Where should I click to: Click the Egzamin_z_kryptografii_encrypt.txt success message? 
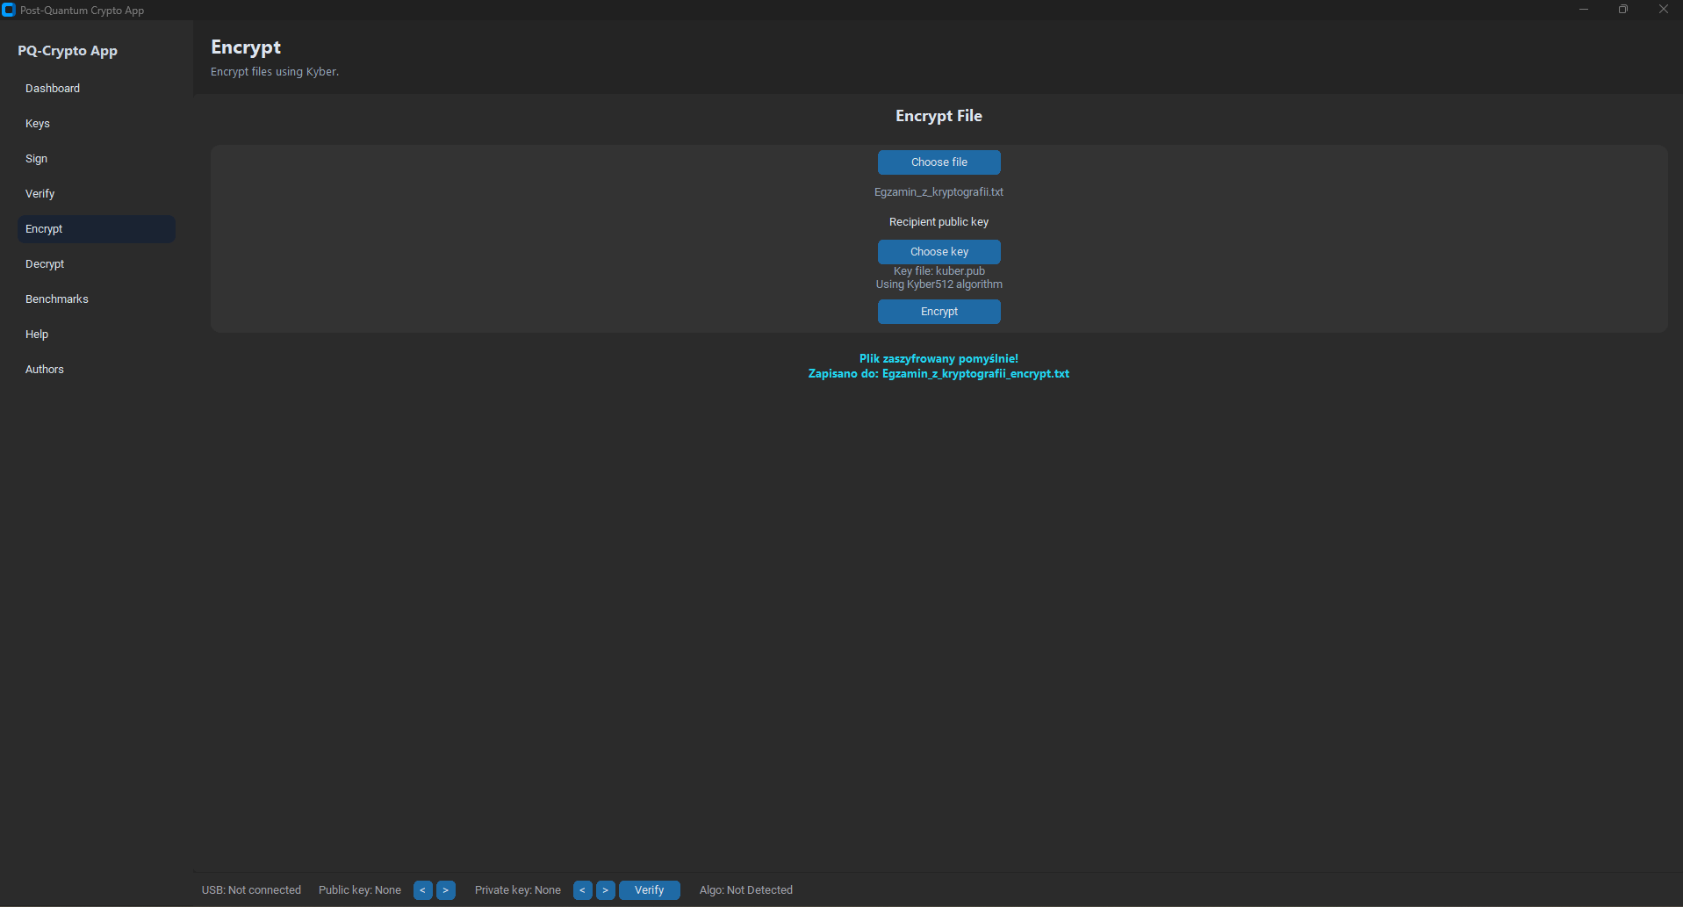click(x=939, y=373)
